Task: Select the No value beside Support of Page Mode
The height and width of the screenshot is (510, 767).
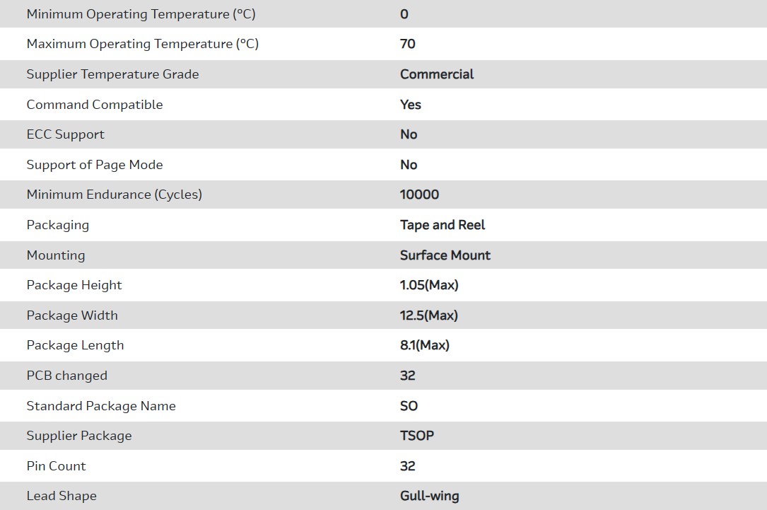Action: pyautogui.click(x=409, y=165)
